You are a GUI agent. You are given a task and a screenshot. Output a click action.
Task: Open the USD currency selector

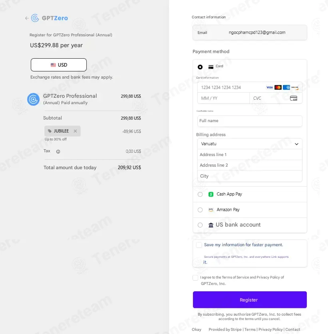click(x=59, y=65)
